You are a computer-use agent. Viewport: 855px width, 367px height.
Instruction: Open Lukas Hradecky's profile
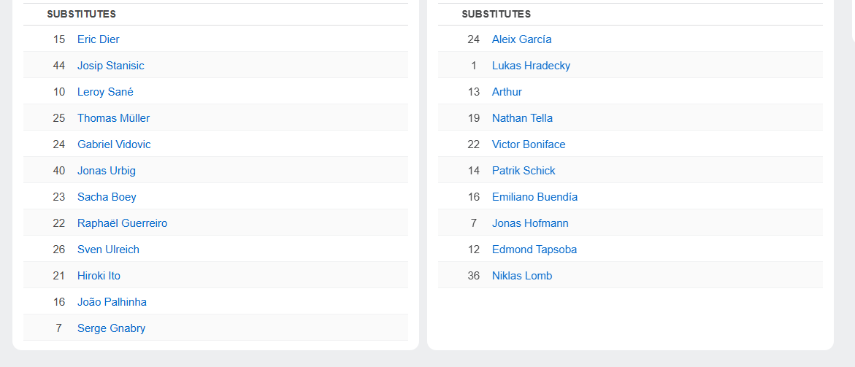[531, 66]
